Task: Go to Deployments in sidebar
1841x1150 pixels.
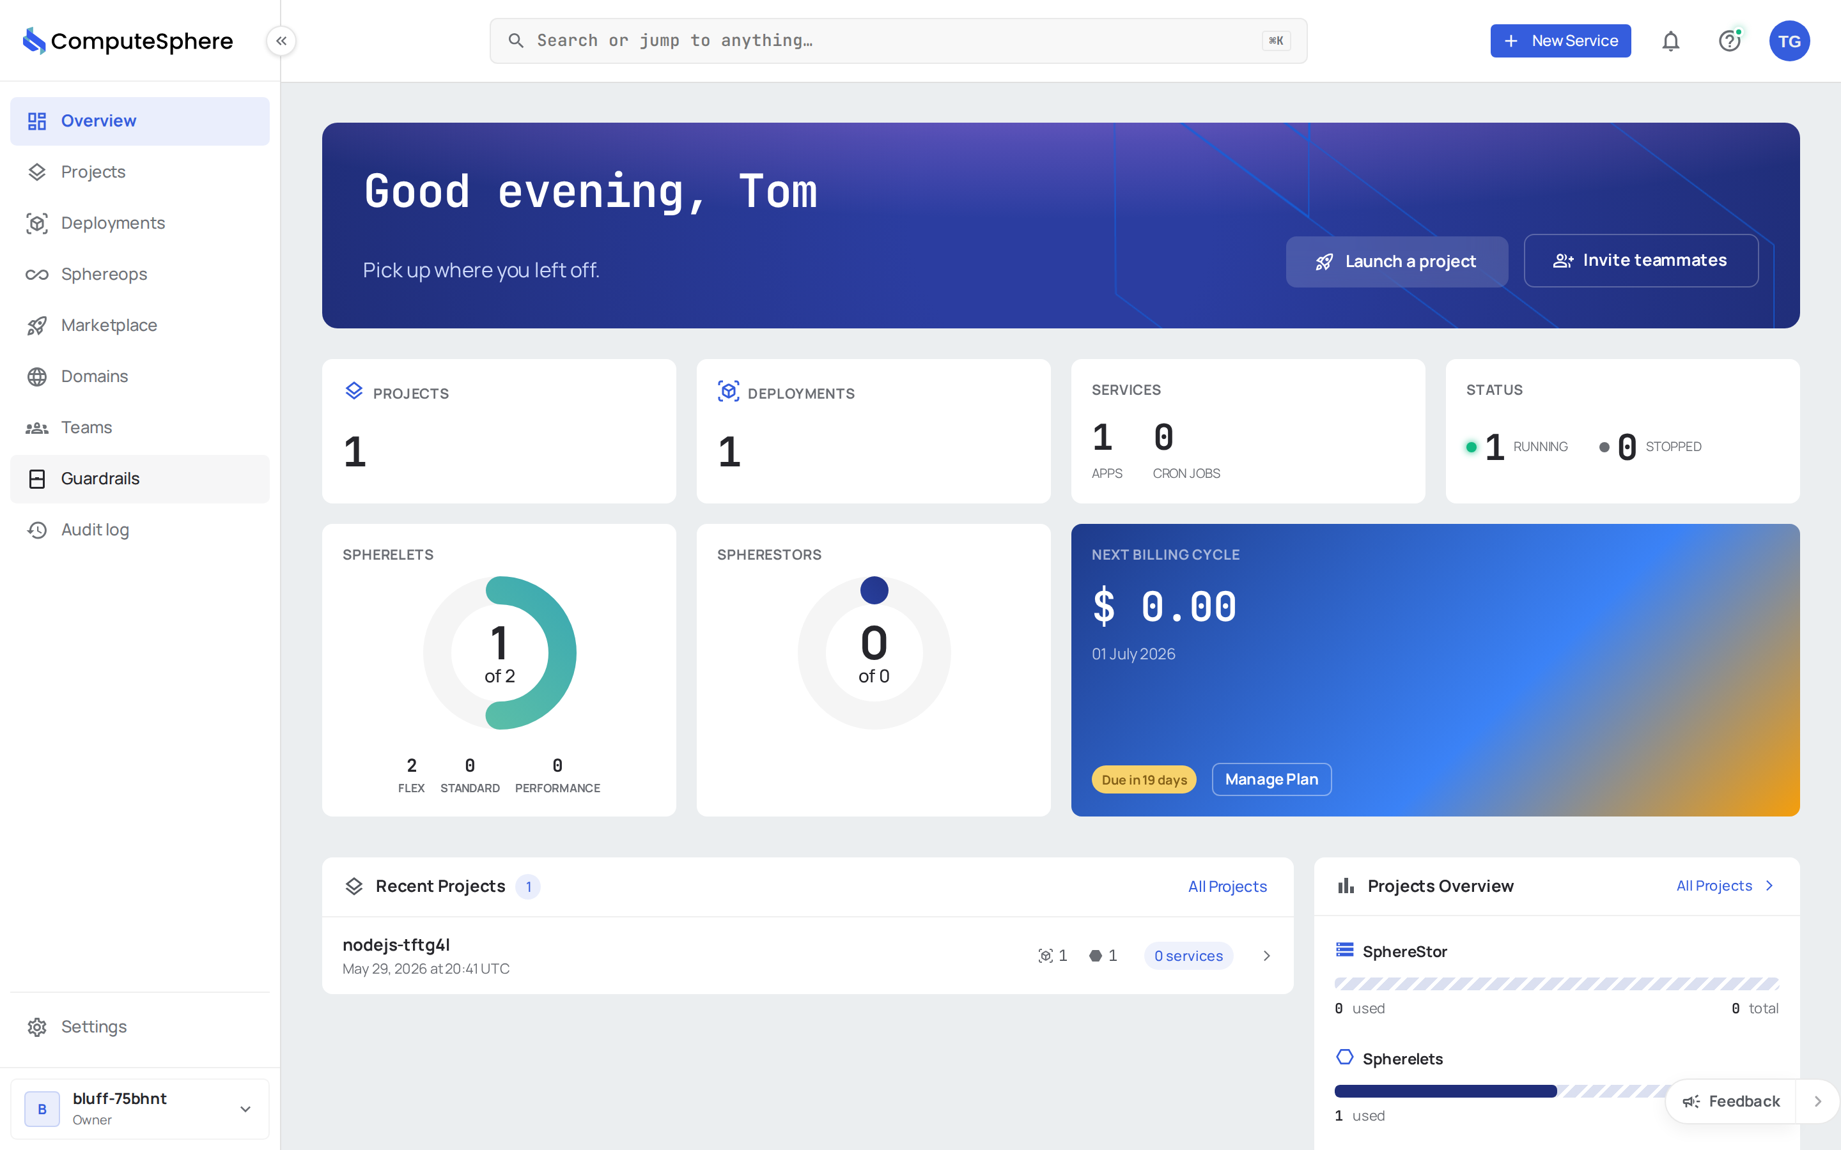Action: (x=140, y=223)
